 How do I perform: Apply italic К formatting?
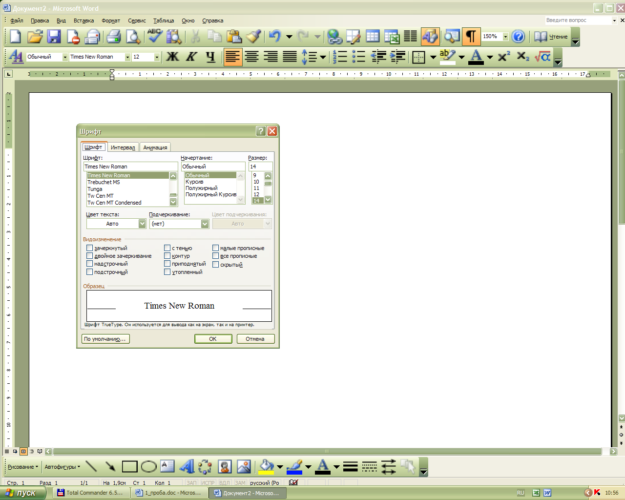[x=191, y=57]
